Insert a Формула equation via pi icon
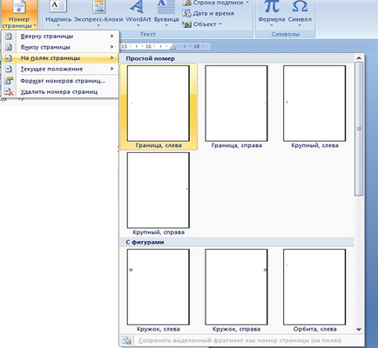 pyautogui.click(x=272, y=6)
